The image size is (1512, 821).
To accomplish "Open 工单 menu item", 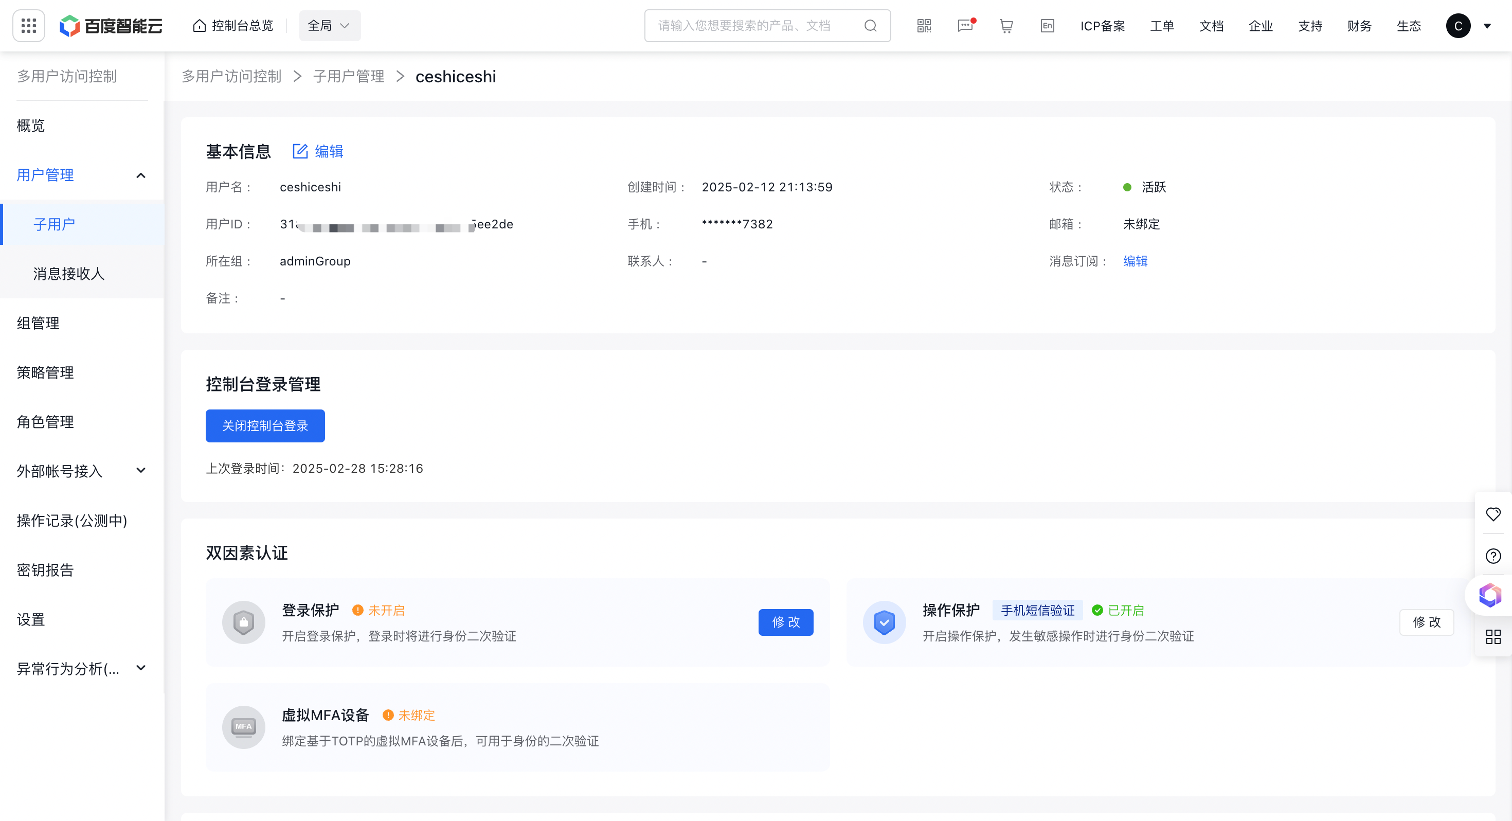I will pos(1162,26).
